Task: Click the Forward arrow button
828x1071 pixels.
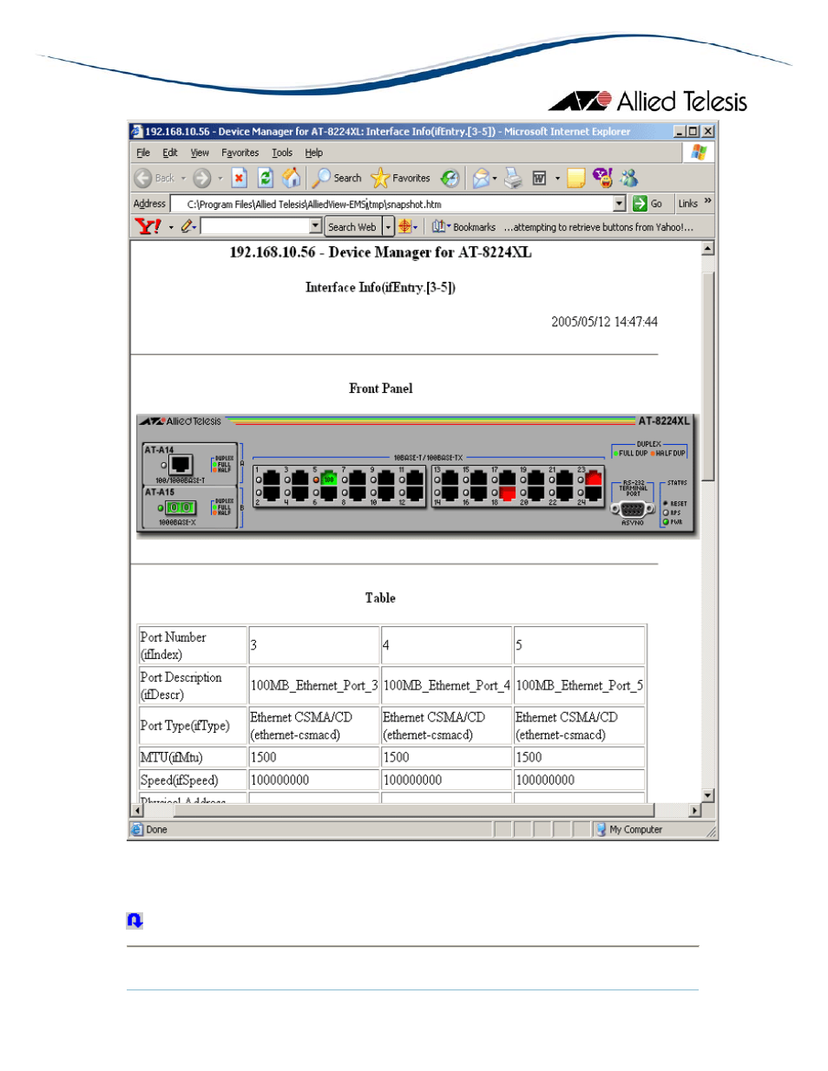Action: point(201,178)
